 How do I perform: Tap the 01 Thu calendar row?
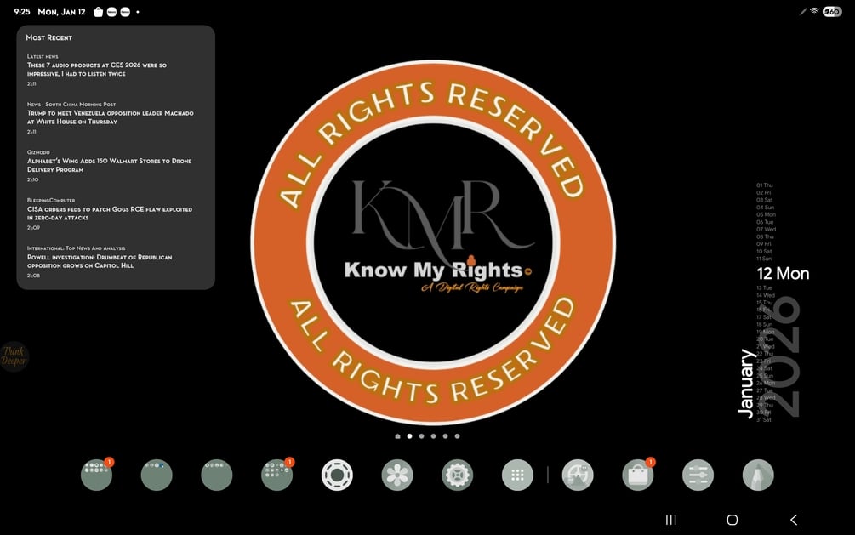point(765,185)
